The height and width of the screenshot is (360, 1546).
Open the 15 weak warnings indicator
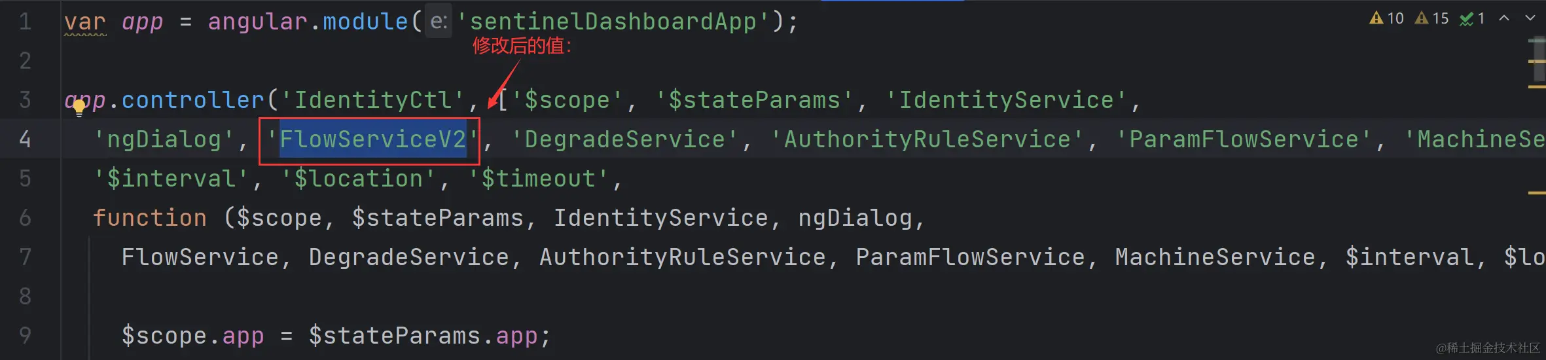point(1431,18)
